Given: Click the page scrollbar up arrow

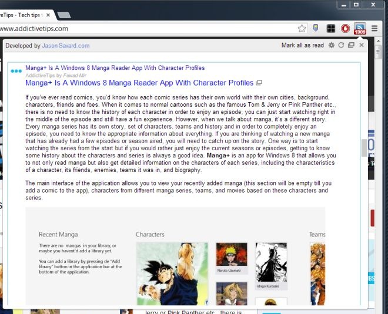Looking at the screenshot, I should (378, 40).
